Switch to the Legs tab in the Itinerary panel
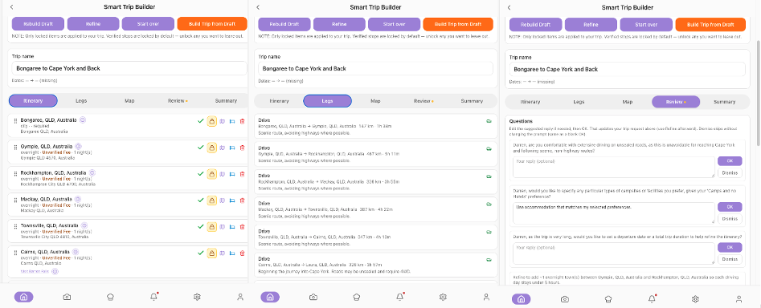 coord(81,101)
